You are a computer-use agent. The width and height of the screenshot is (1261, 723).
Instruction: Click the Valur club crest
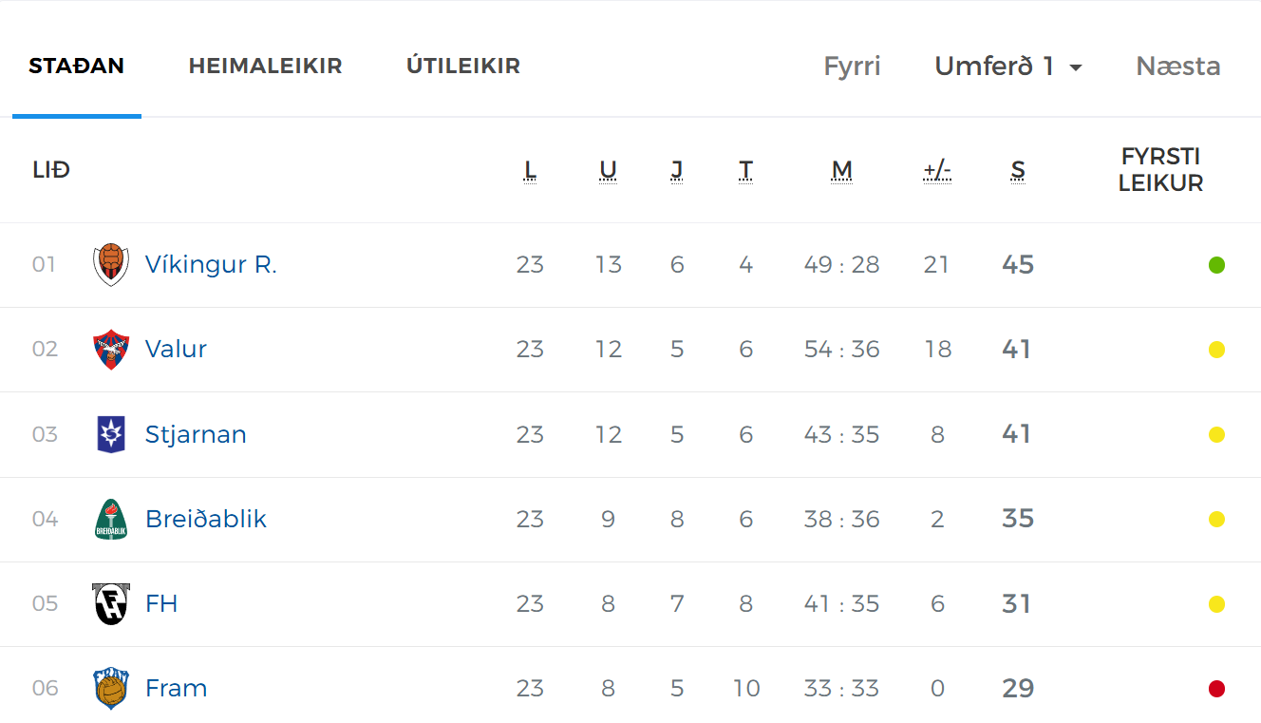tap(111, 350)
